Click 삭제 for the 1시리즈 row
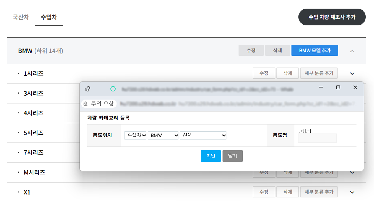This screenshot has width=374, height=201. 288,73
